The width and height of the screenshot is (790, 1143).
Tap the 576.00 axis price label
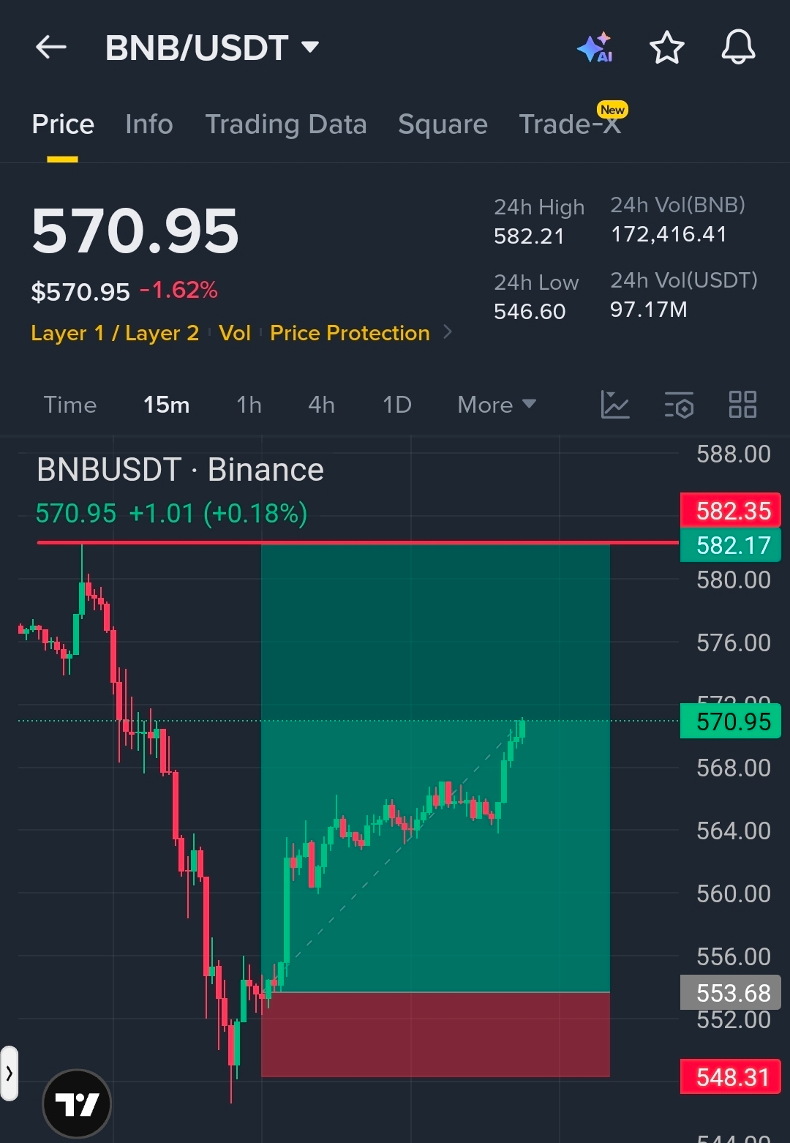734,643
